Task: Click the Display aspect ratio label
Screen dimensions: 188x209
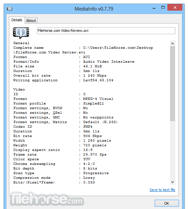Action: point(37,150)
